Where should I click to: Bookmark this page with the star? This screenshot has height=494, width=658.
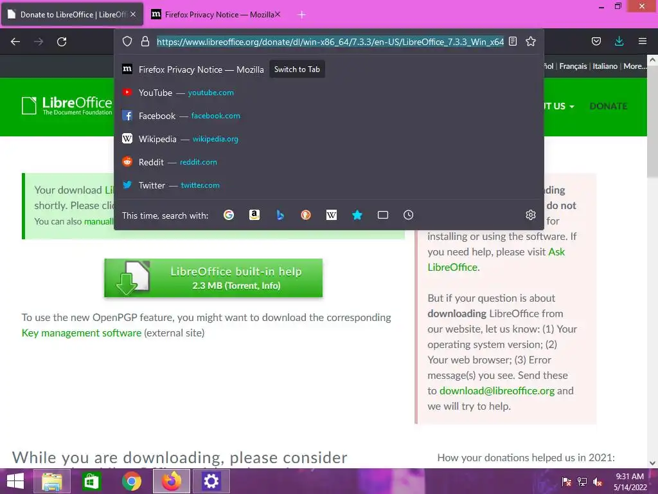point(531,41)
